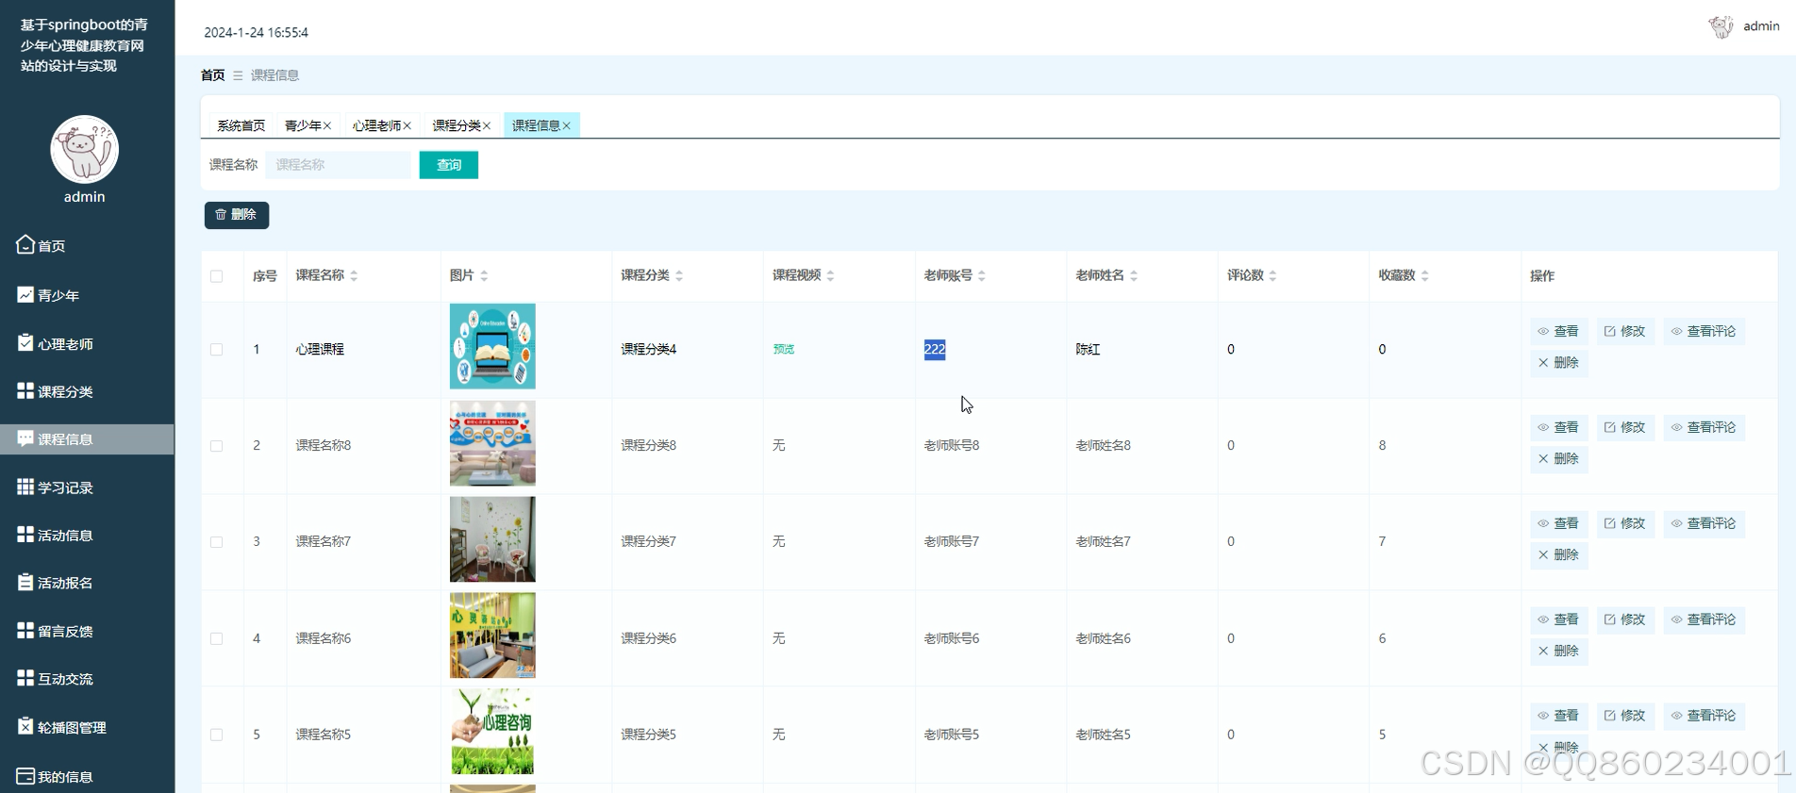Viewport: 1796px width, 793px height.
Task: Click the 首页 breadcrumb link
Action: point(213,75)
